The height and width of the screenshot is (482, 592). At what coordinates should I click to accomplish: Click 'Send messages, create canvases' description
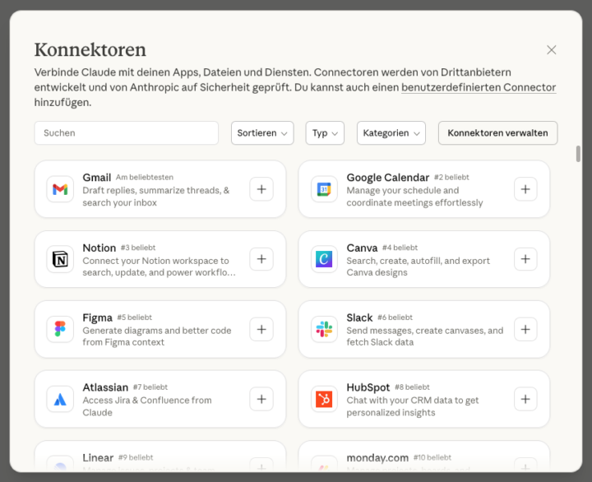425,336
